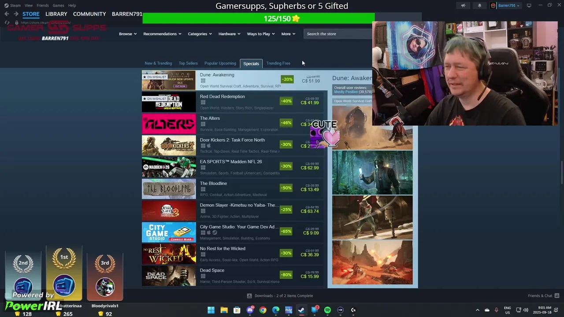The image size is (564, 317).
Task: Click the Demon Slayer capsule thumbnail
Action: [169, 210]
